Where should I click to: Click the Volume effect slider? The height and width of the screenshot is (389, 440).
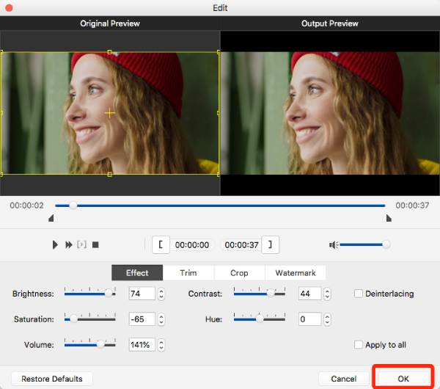(89, 345)
